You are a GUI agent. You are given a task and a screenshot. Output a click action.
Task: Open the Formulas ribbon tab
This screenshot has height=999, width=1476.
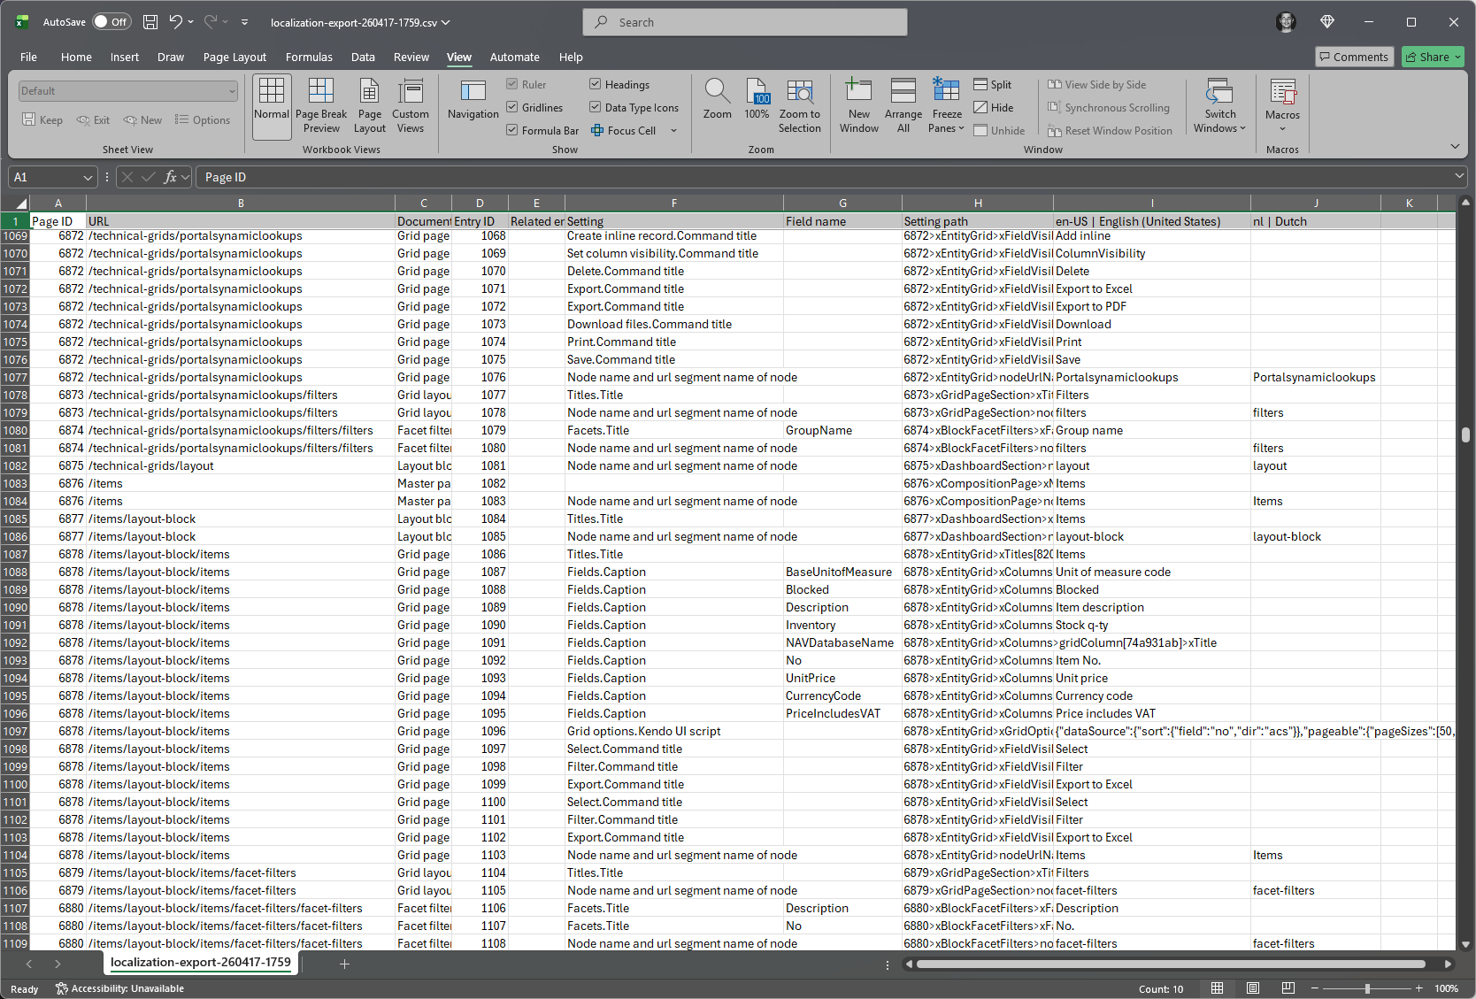(x=309, y=58)
